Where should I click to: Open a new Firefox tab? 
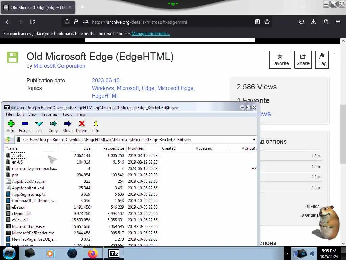point(82,8)
